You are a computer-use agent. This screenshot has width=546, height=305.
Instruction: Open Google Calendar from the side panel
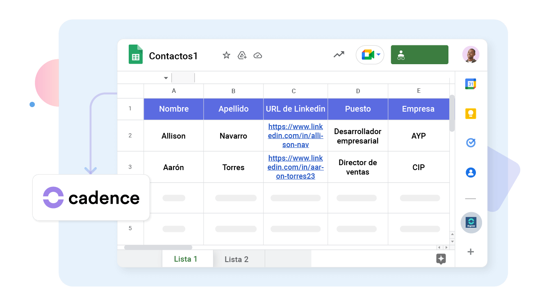471,83
